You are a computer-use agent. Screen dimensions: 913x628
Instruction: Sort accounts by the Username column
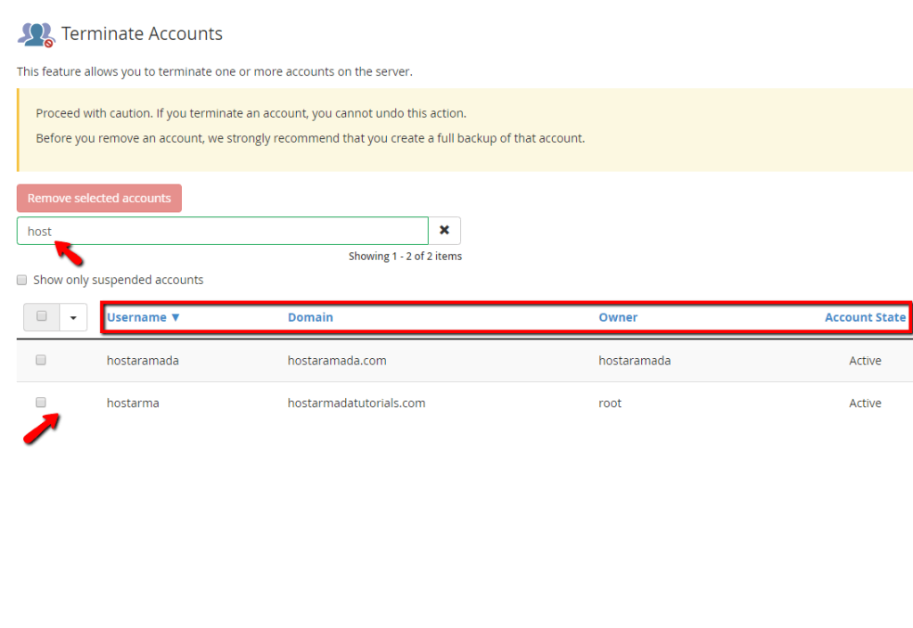tap(136, 317)
